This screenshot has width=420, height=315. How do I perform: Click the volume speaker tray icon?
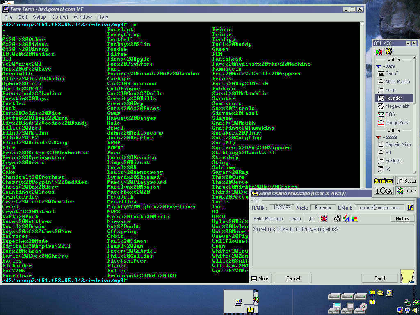click(x=415, y=310)
